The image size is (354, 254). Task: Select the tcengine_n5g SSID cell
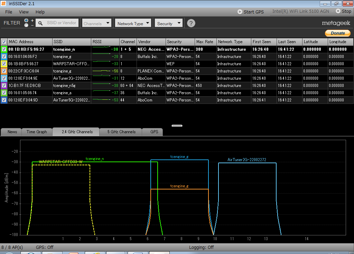point(72,86)
